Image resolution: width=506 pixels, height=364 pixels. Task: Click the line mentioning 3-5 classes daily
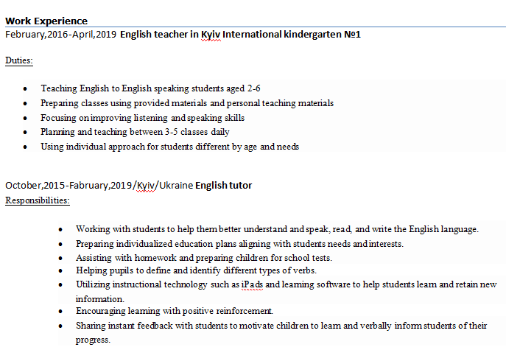tap(135, 132)
